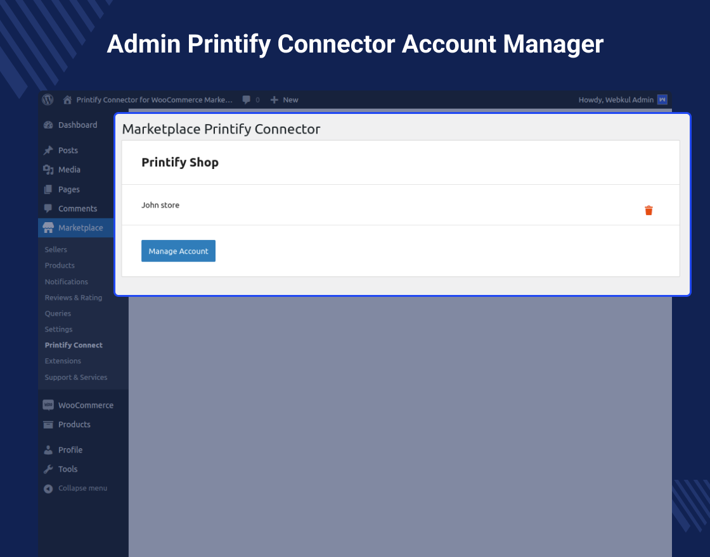Click the home icon in admin bar
Screen dimensions: 710x557
(x=67, y=100)
